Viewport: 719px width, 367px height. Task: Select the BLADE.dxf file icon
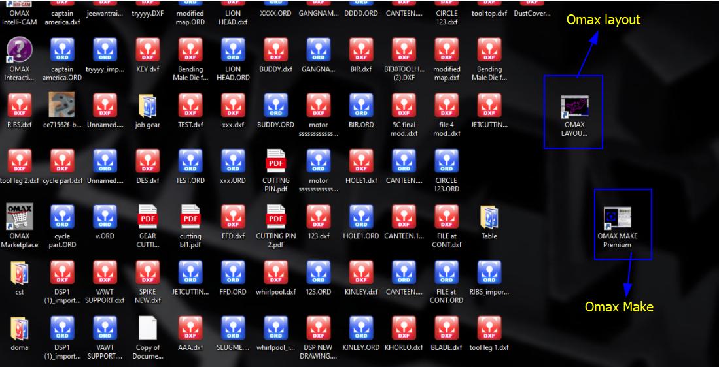(446, 328)
